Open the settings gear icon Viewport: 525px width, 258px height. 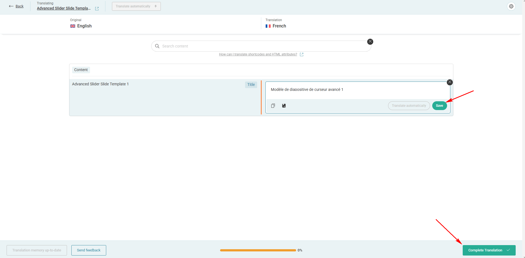(511, 6)
